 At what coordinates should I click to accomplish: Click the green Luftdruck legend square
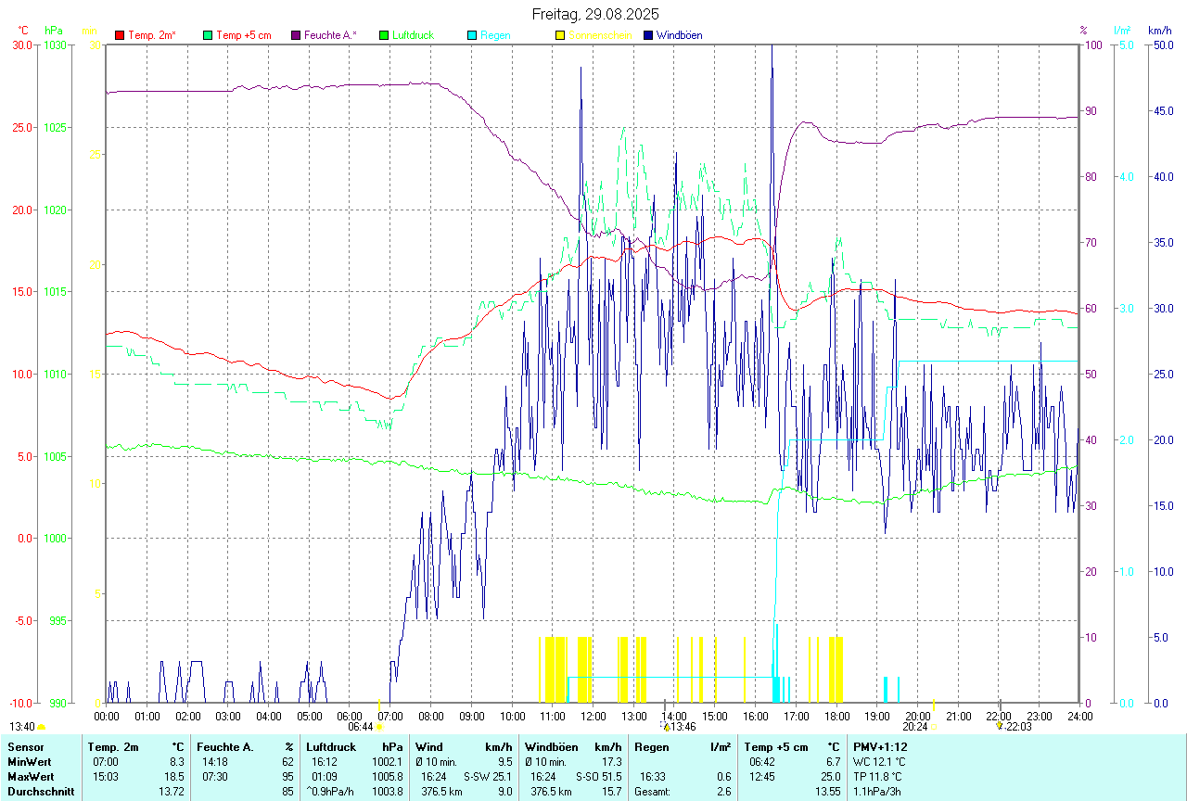point(384,35)
